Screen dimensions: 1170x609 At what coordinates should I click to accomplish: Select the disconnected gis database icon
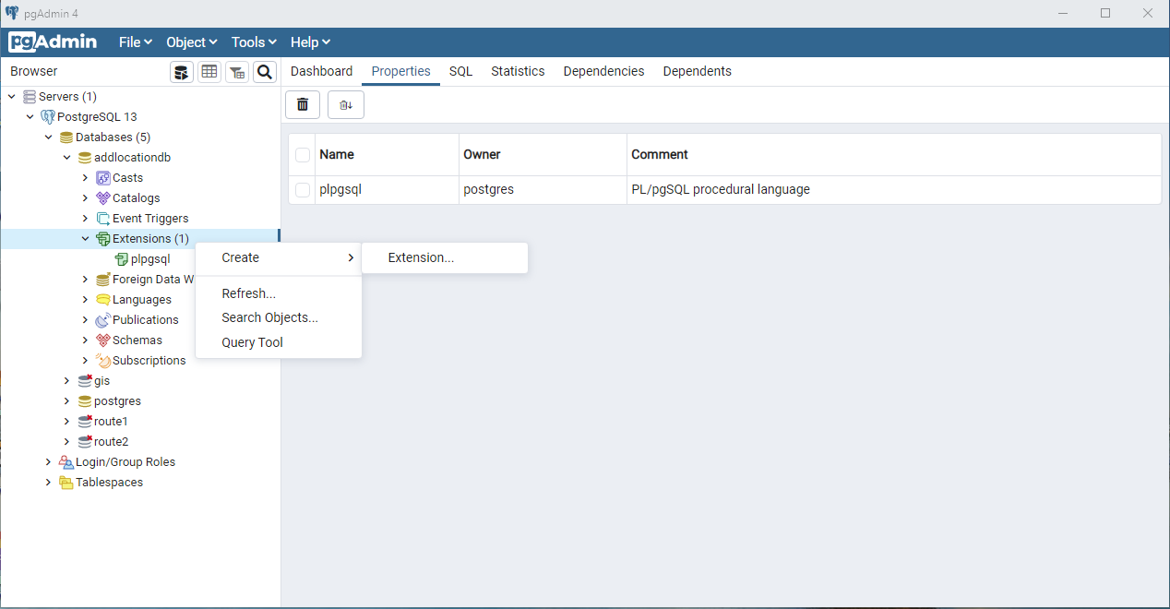coord(85,381)
